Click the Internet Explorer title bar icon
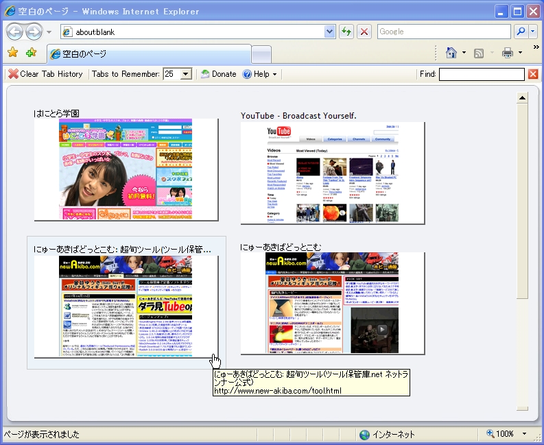 (10, 11)
